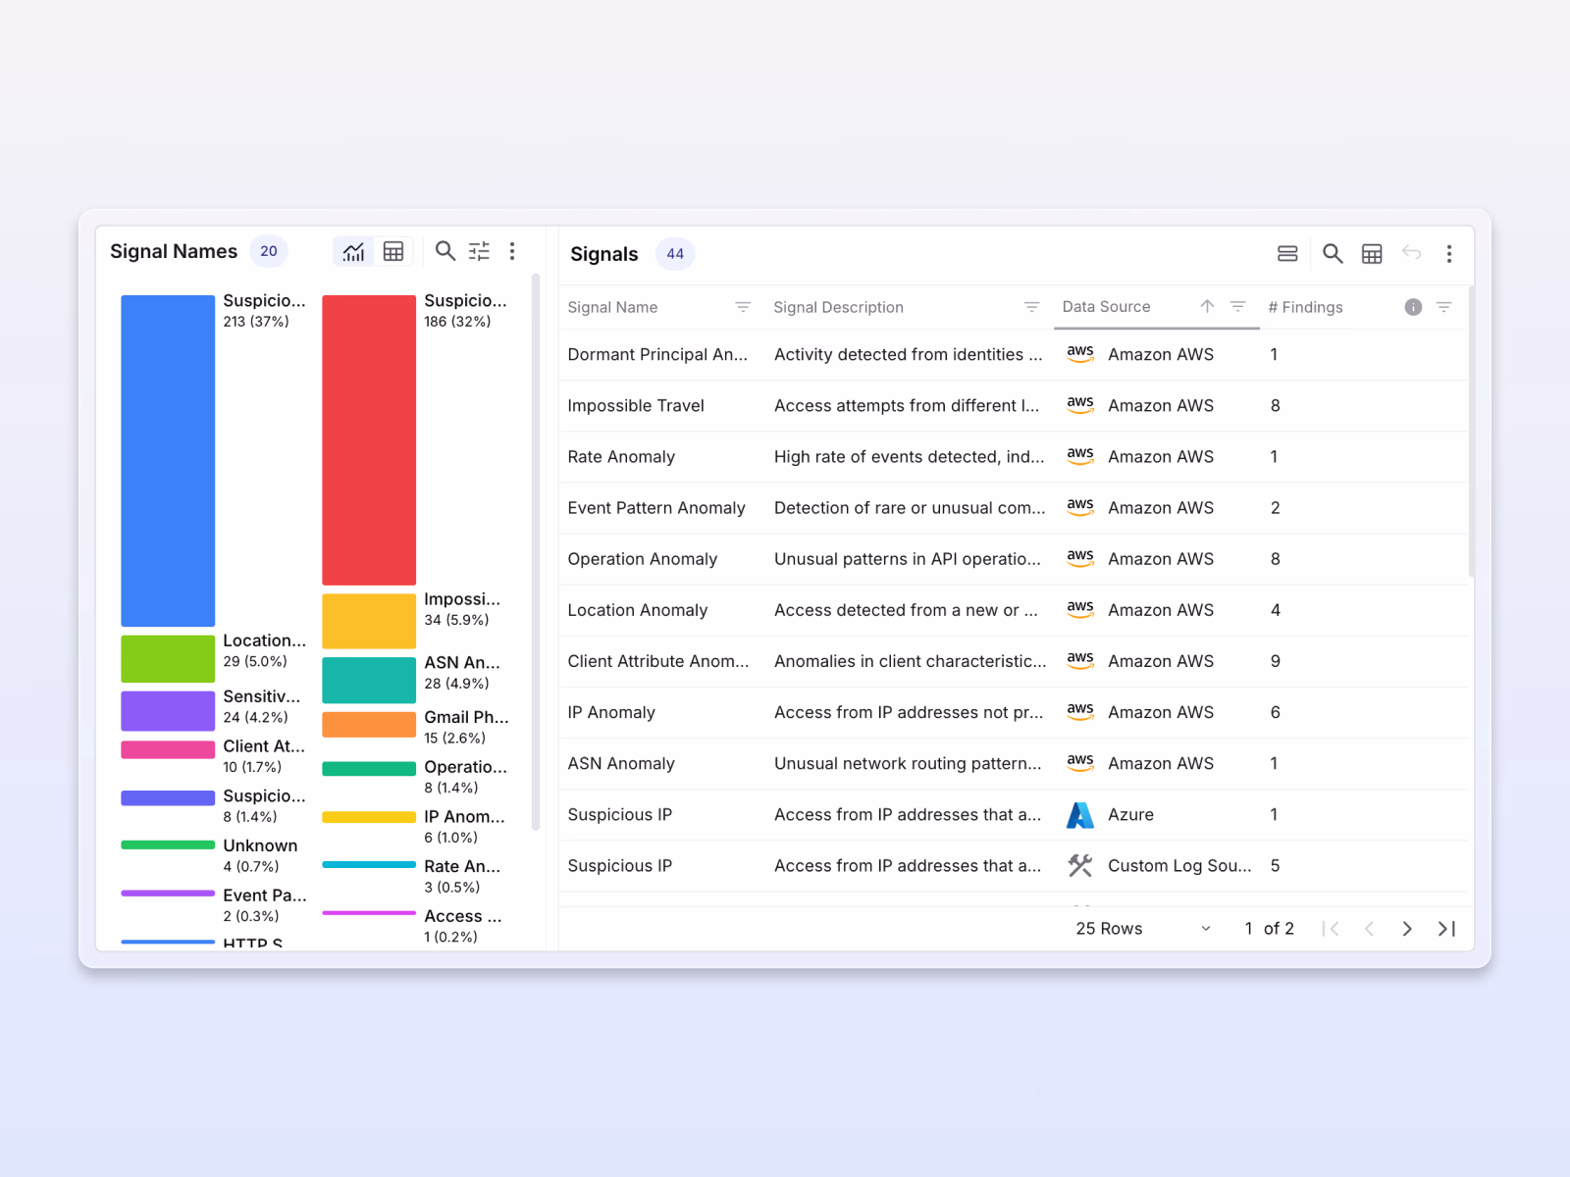
Task: Click Signals table vertical scrollbar
Action: [1471, 432]
